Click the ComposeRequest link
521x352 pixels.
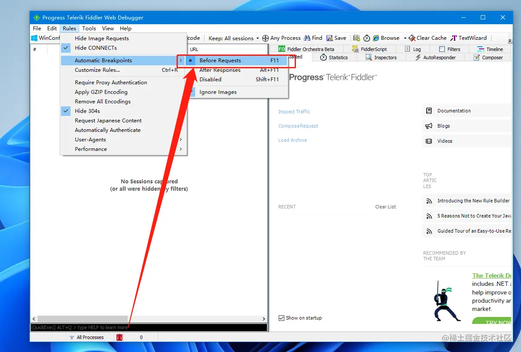(298, 126)
